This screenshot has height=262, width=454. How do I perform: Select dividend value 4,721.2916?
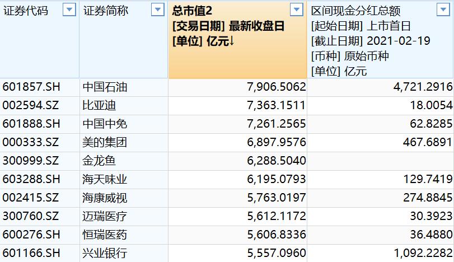(x=423, y=87)
